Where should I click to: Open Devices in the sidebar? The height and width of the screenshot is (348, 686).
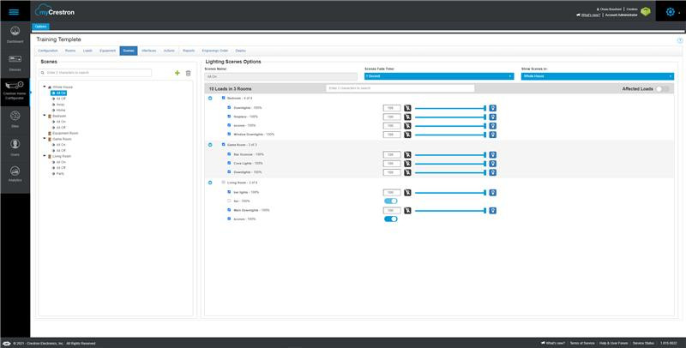pos(15,63)
